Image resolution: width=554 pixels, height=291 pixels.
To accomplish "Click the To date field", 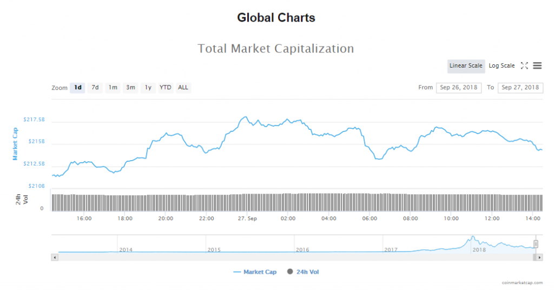I will [520, 88].
